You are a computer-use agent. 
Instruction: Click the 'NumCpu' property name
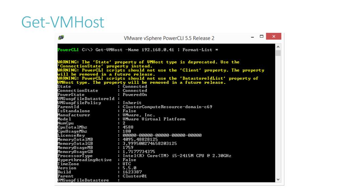pyautogui.click(x=66, y=123)
